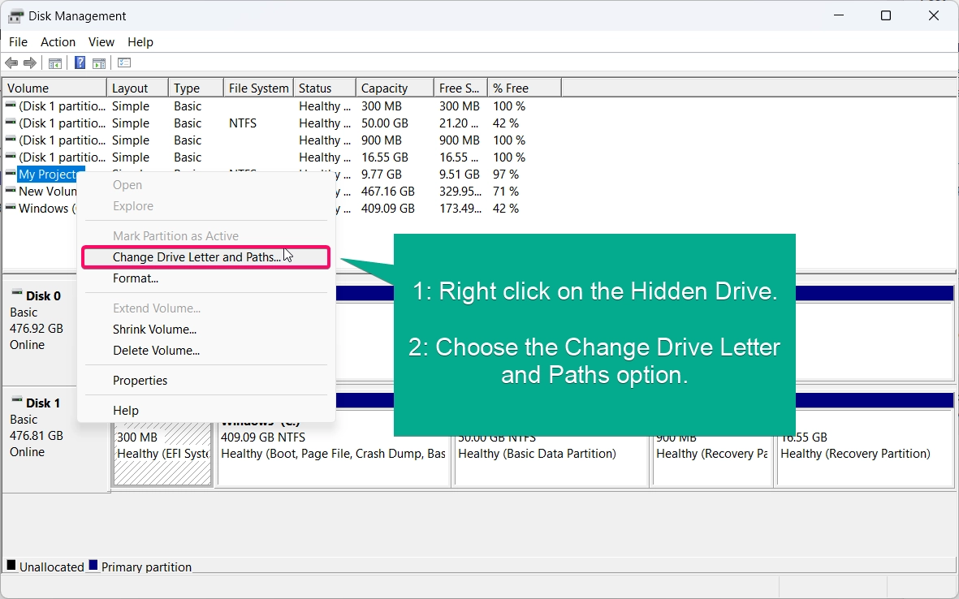The image size is (959, 599).
Task: Click the 71 % free cell
Action: 506,192
